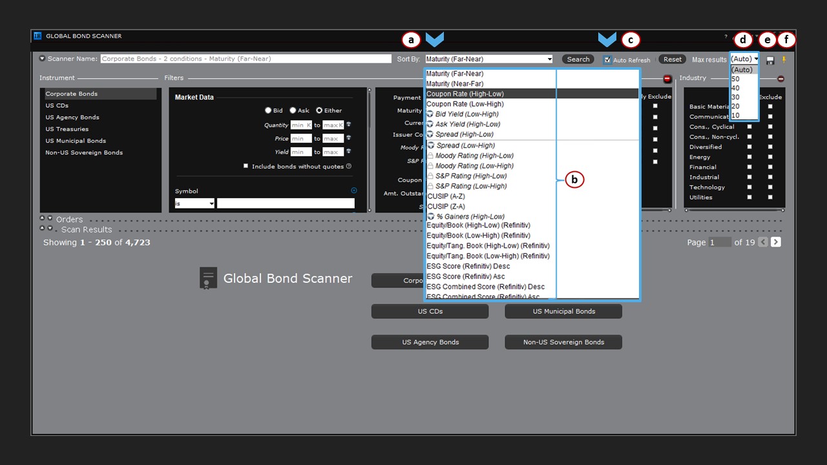Enable Include bonds without quotes checkbox
Screen dimensions: 827x465
(x=246, y=166)
